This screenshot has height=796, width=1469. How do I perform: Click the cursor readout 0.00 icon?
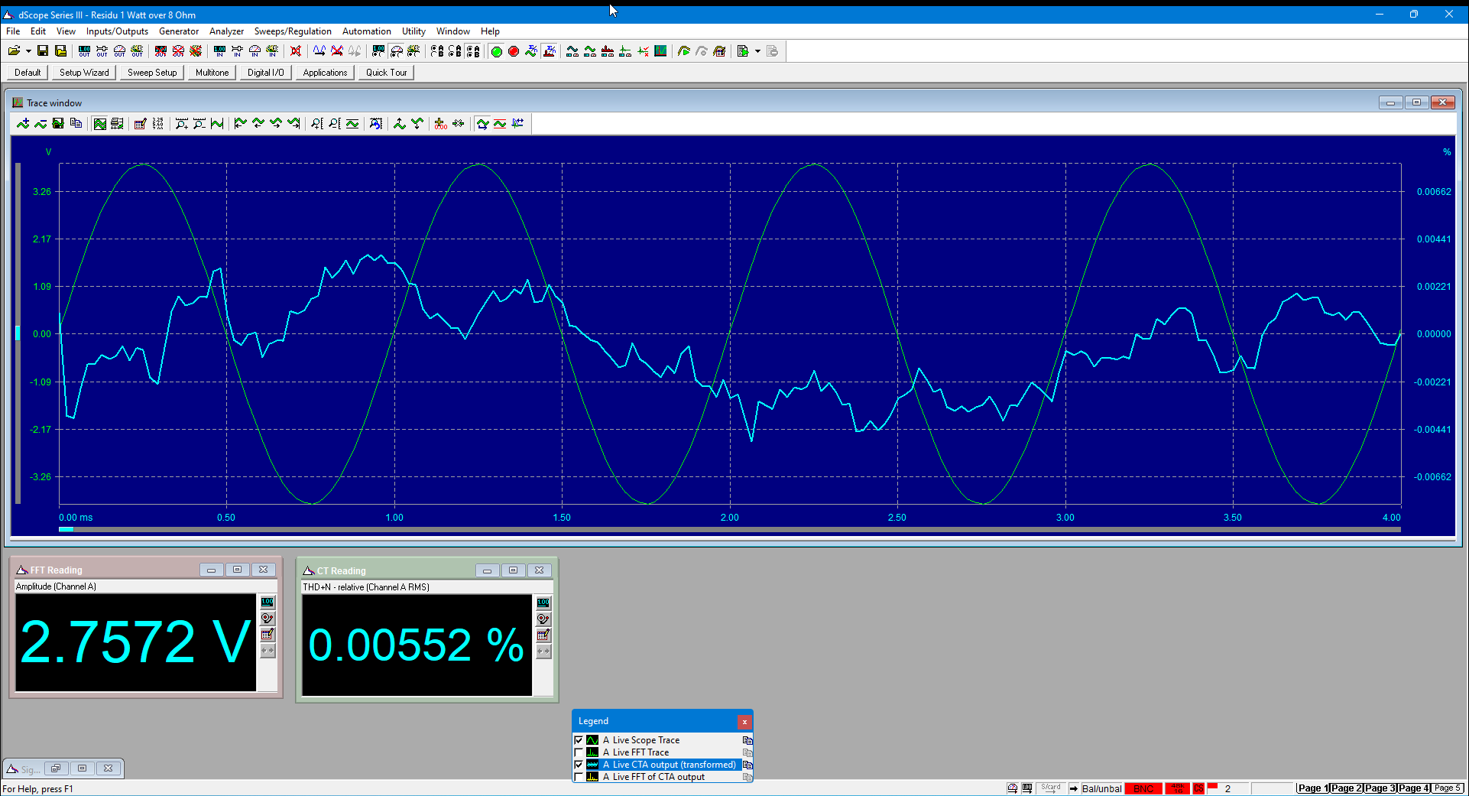[440, 124]
